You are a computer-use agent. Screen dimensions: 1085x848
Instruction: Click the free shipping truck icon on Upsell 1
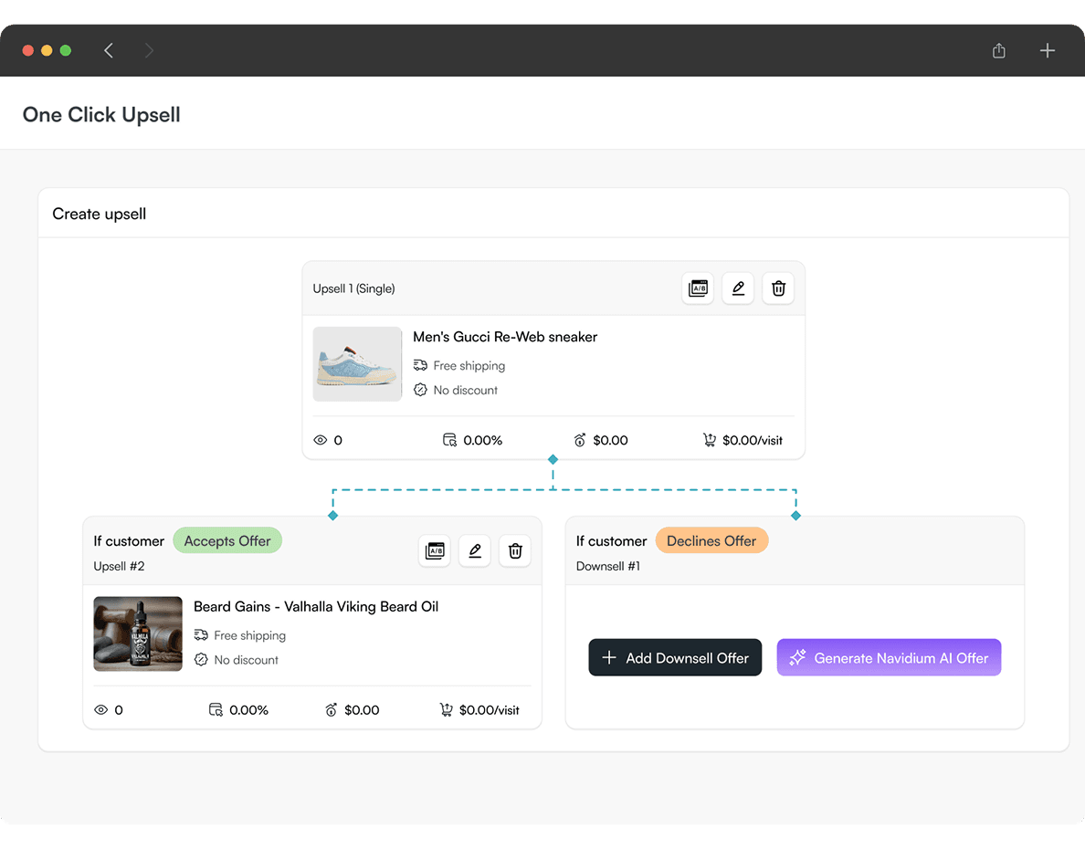coord(421,365)
